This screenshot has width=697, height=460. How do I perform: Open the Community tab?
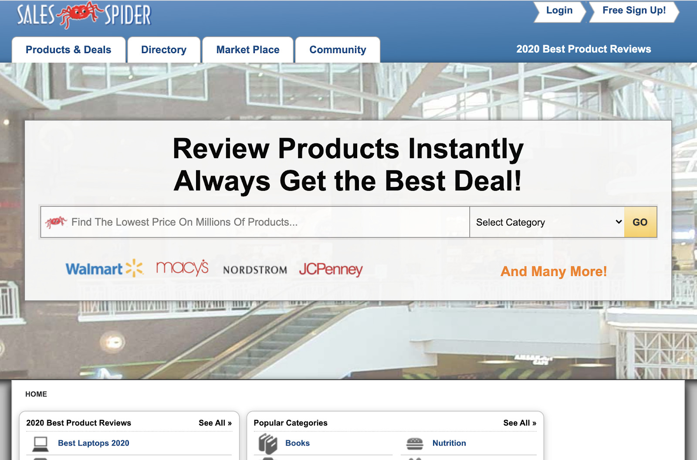click(x=338, y=50)
